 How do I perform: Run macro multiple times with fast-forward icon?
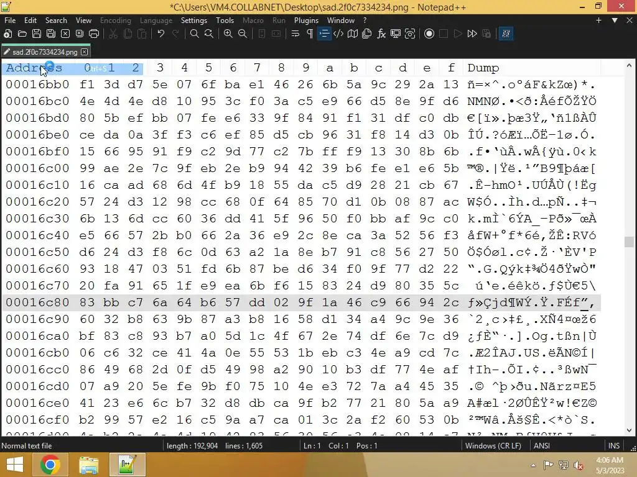472,34
